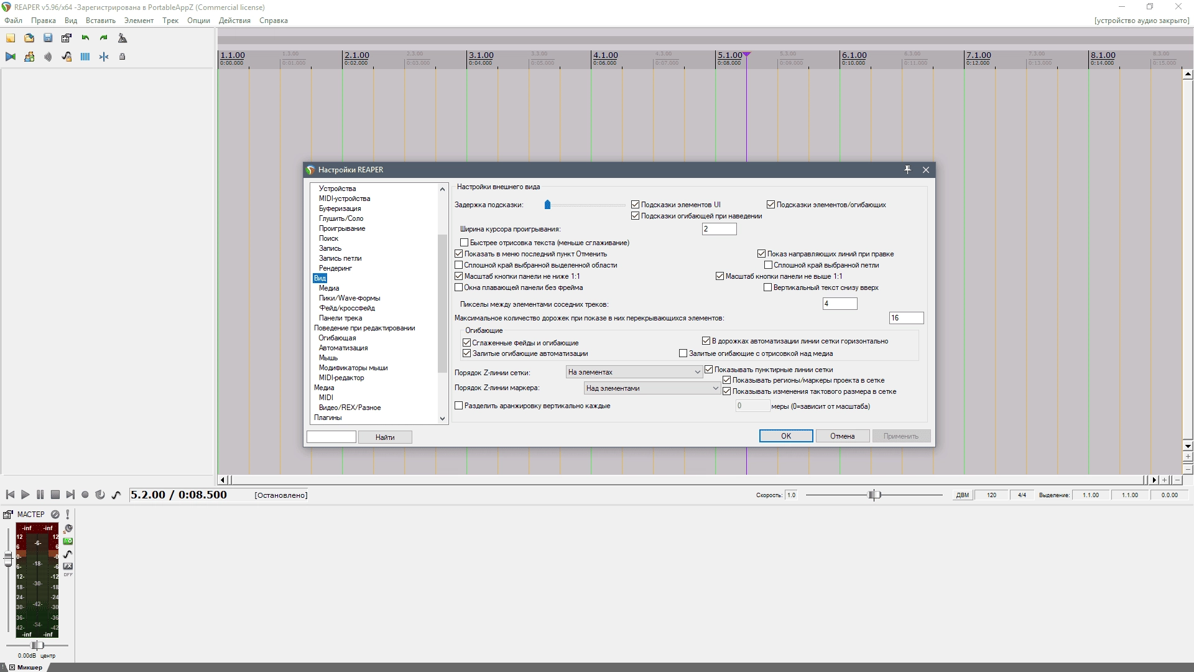
Task: Click the green Undo arrow icon
Action: click(x=85, y=38)
